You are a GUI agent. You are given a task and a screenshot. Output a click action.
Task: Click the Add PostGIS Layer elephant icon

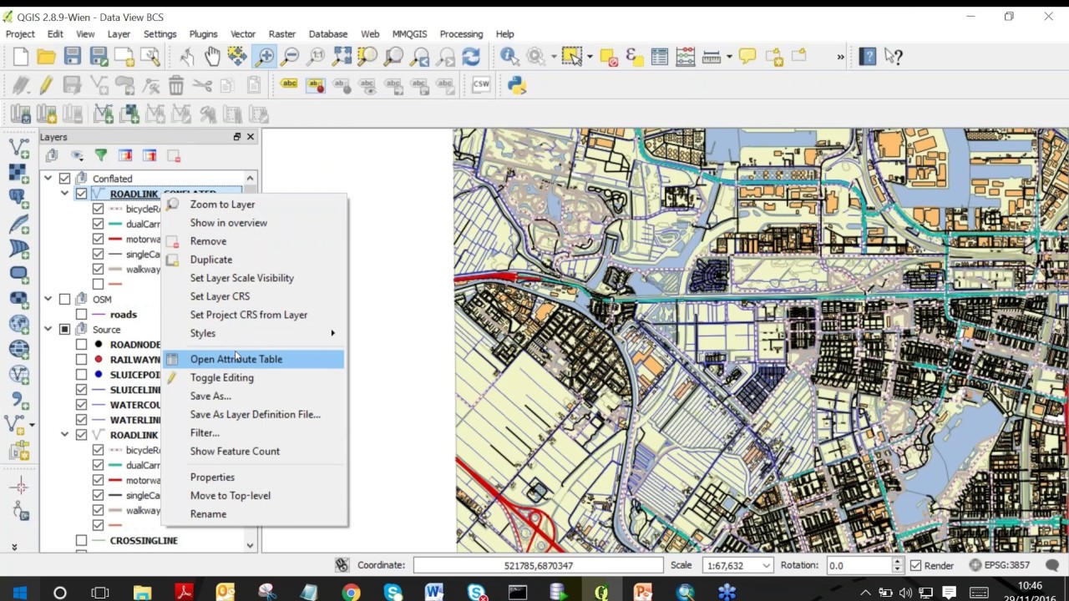[18, 197]
